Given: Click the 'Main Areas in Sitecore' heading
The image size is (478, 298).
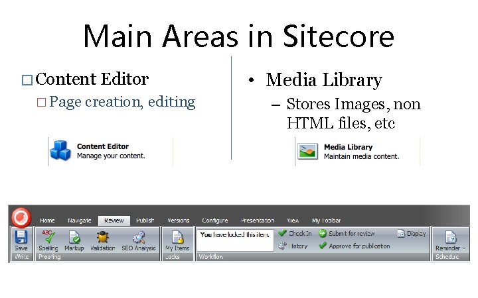Looking at the screenshot, I should pyautogui.click(x=239, y=36).
